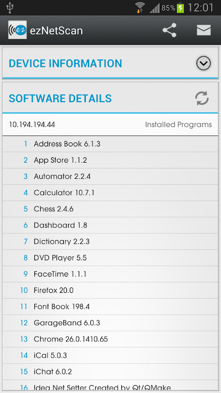The width and height of the screenshot is (221, 393).
Task: Refresh the Software Details list
Action: click(x=202, y=98)
